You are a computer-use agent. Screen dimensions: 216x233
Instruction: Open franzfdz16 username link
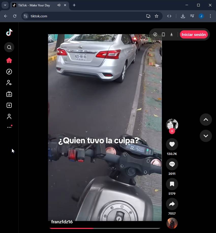[x=62, y=222]
